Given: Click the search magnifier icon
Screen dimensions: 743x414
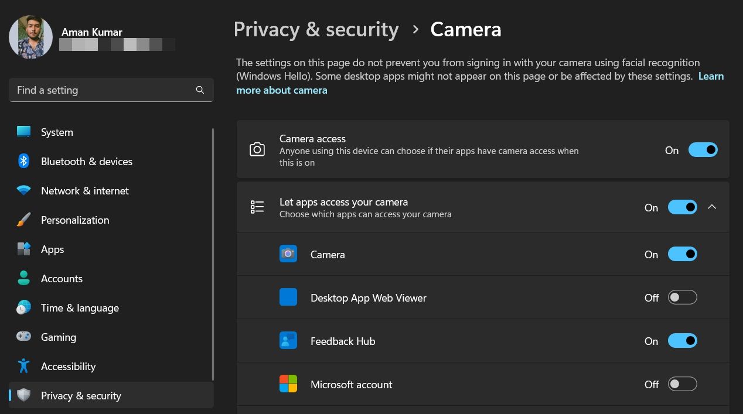Looking at the screenshot, I should click(x=200, y=90).
